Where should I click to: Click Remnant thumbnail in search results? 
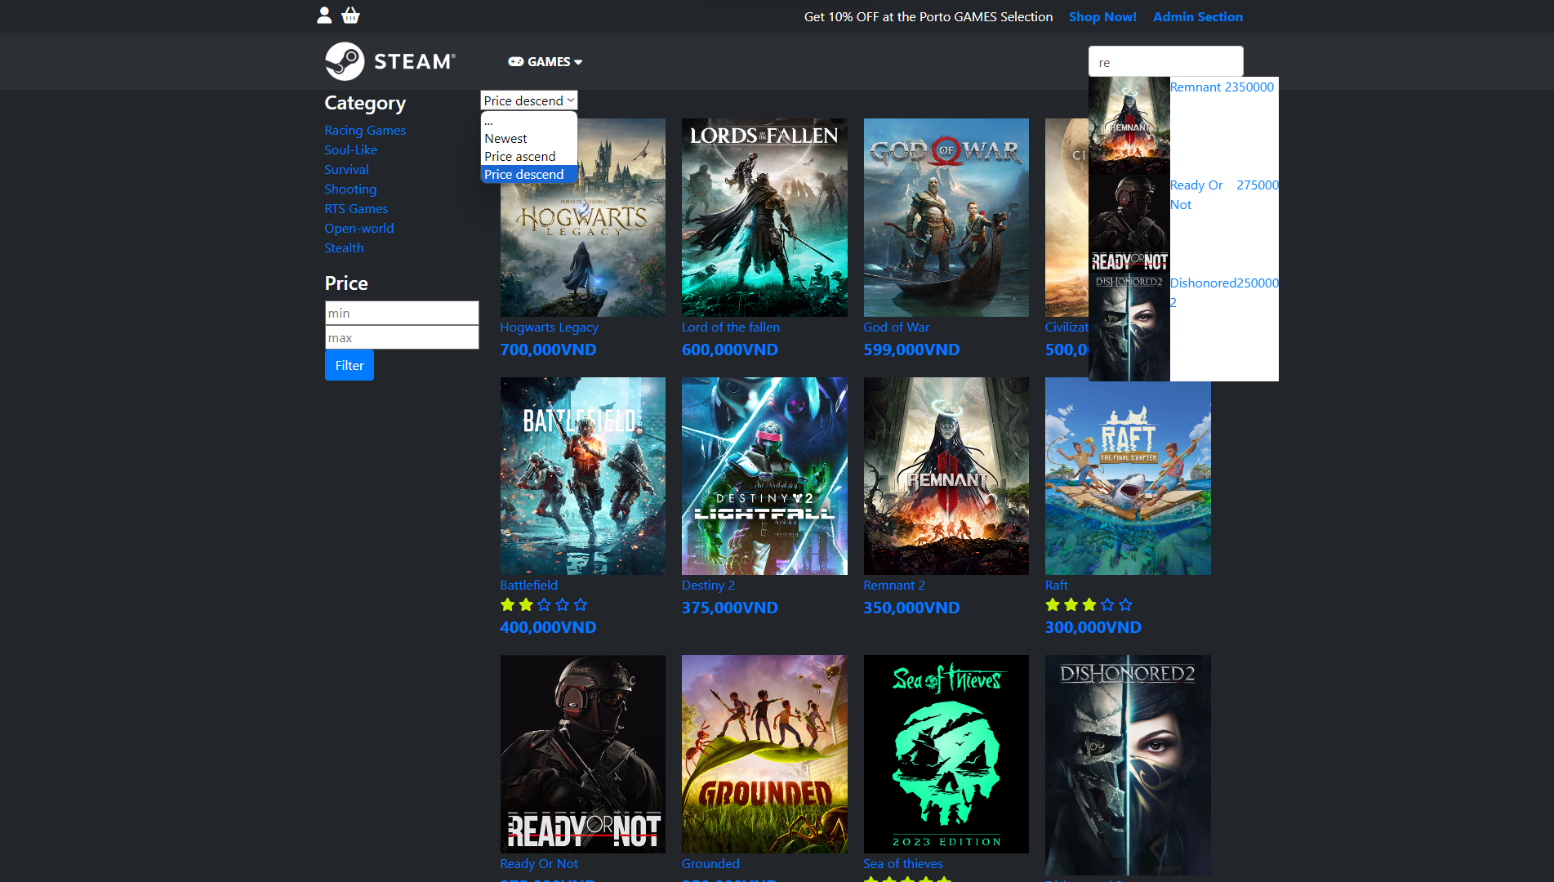(1129, 126)
